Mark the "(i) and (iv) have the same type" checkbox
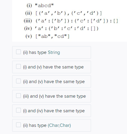This screenshot has width=127, height=134. [x=18, y=110]
